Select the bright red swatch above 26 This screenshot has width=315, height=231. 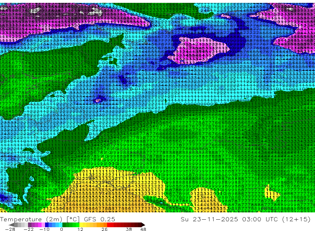(109, 225)
